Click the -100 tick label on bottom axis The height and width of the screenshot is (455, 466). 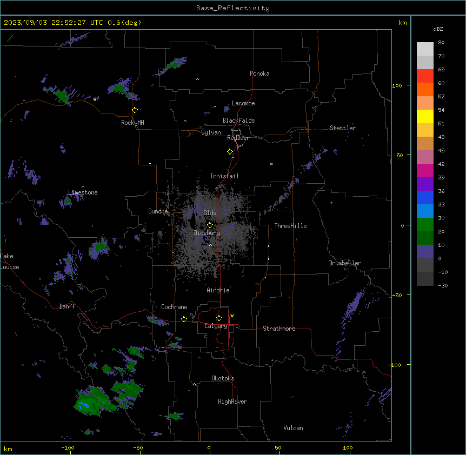[68, 447]
